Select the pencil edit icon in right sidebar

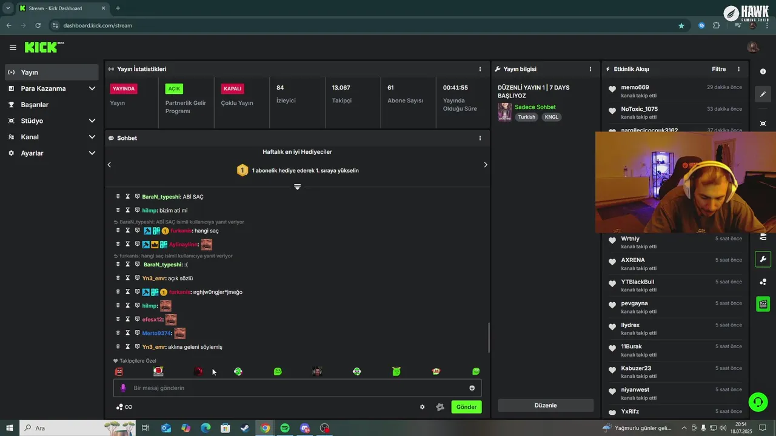[x=763, y=94]
